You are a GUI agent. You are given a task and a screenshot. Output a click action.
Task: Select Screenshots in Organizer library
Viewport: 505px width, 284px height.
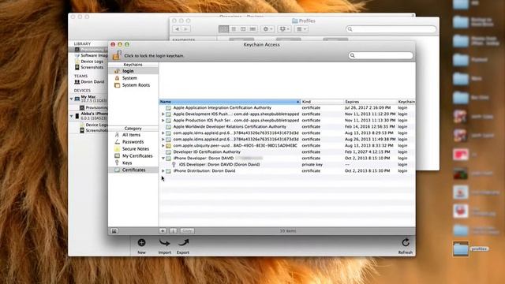(89, 67)
